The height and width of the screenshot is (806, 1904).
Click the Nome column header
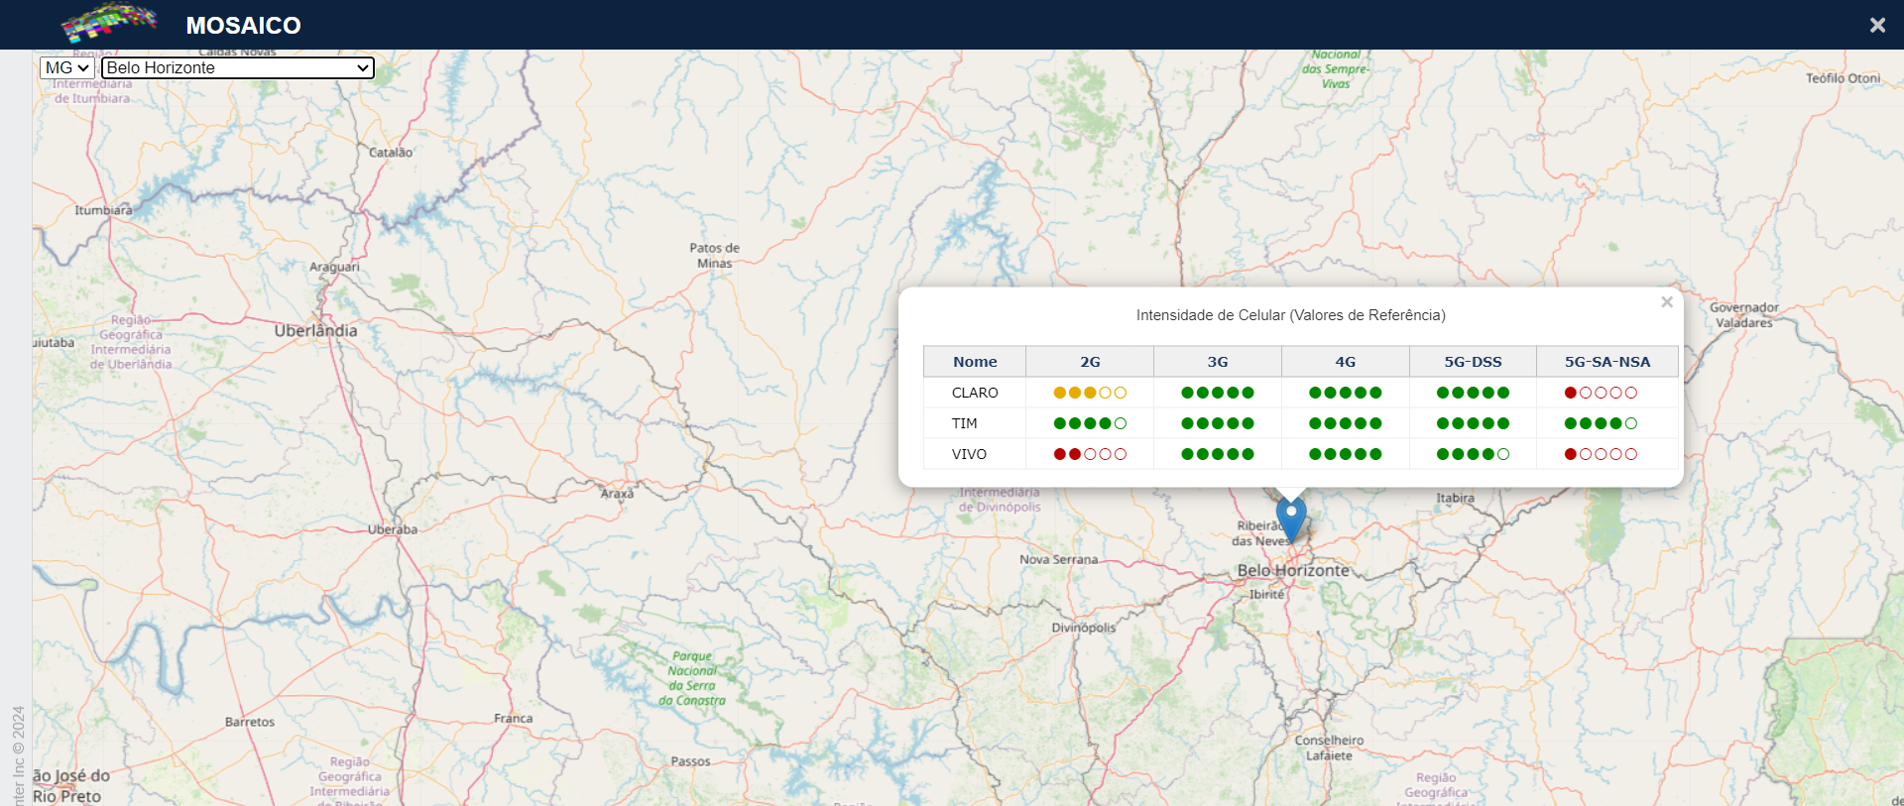(975, 362)
